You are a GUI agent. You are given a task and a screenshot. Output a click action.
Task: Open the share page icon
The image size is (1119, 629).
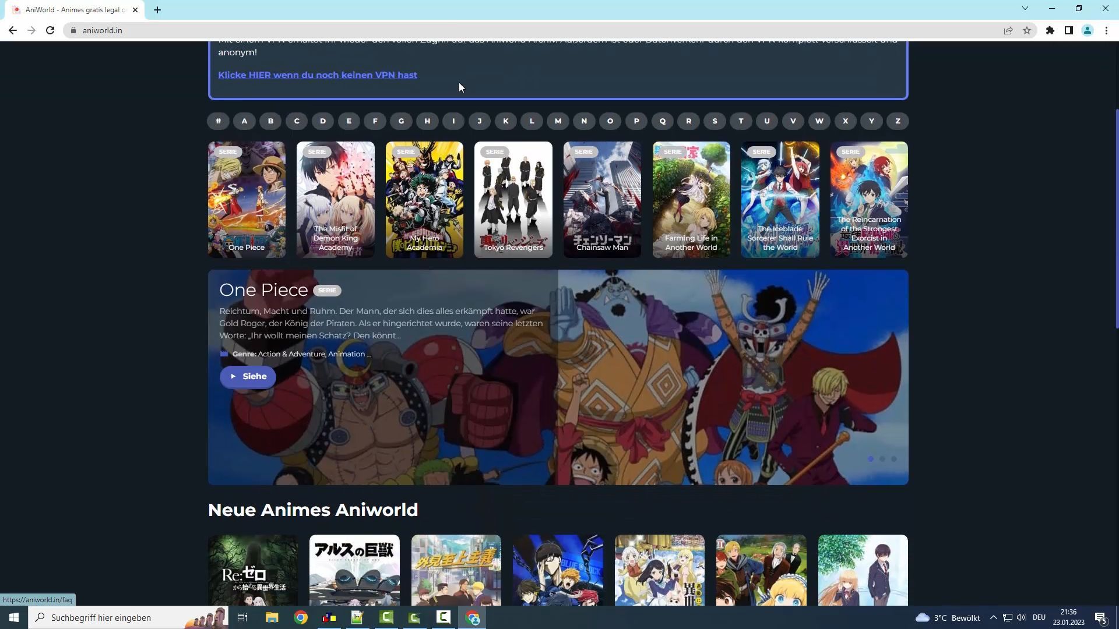coord(1008,30)
